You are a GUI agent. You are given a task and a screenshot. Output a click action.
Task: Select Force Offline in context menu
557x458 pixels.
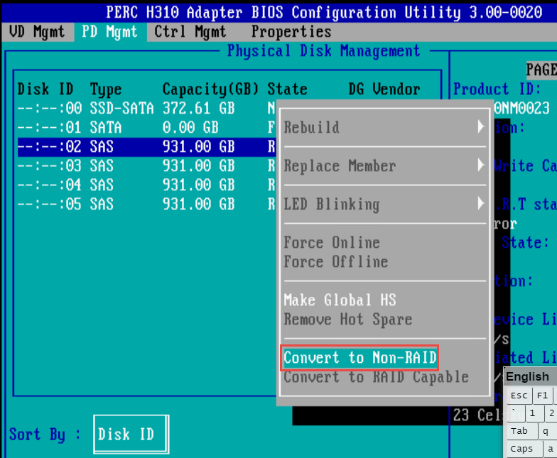click(x=335, y=262)
